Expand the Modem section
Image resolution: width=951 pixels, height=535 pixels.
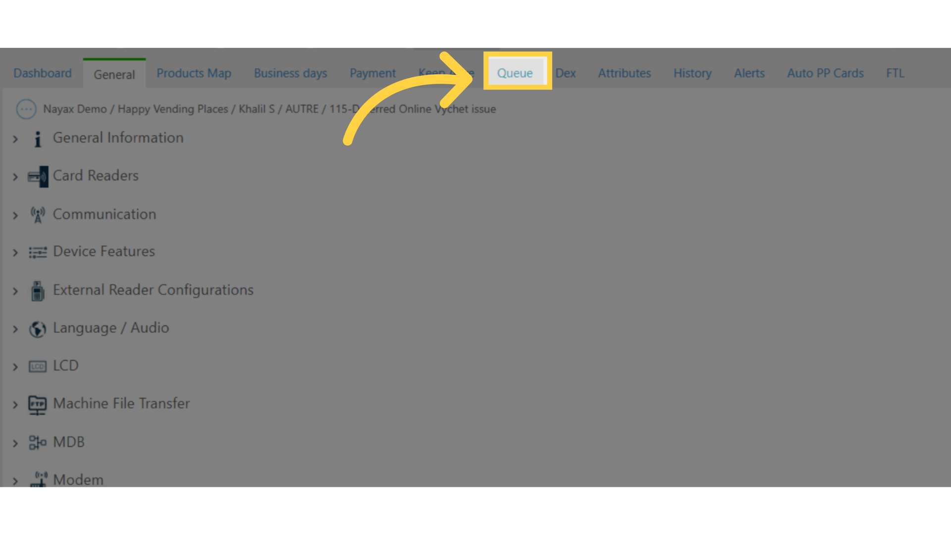[x=16, y=480]
